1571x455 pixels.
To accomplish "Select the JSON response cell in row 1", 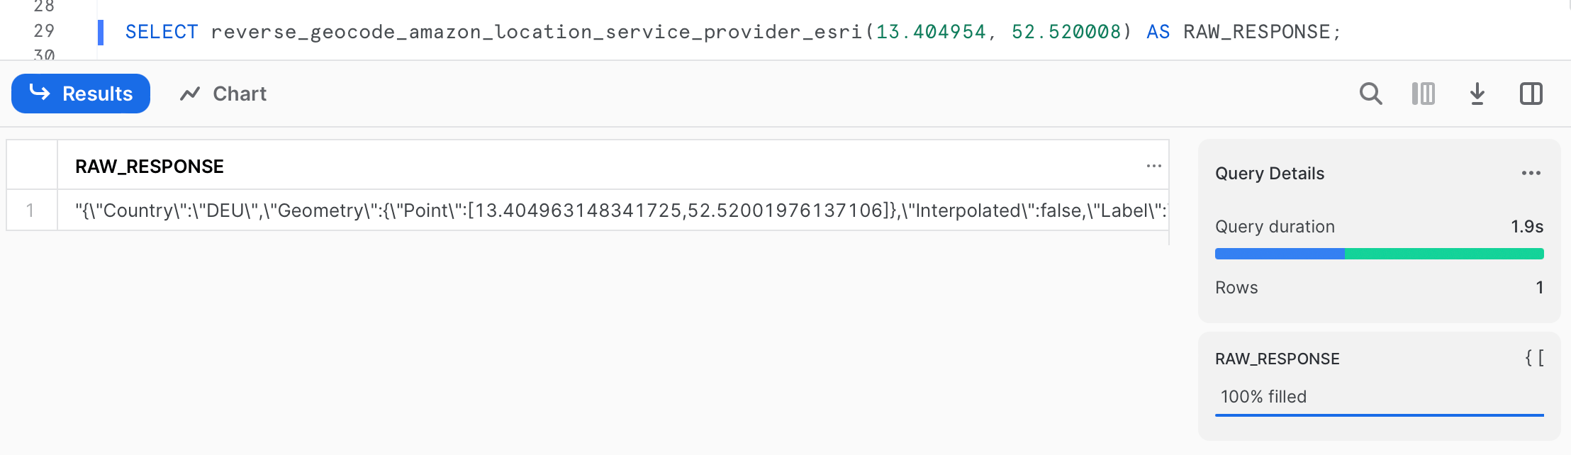I will 613,210.
